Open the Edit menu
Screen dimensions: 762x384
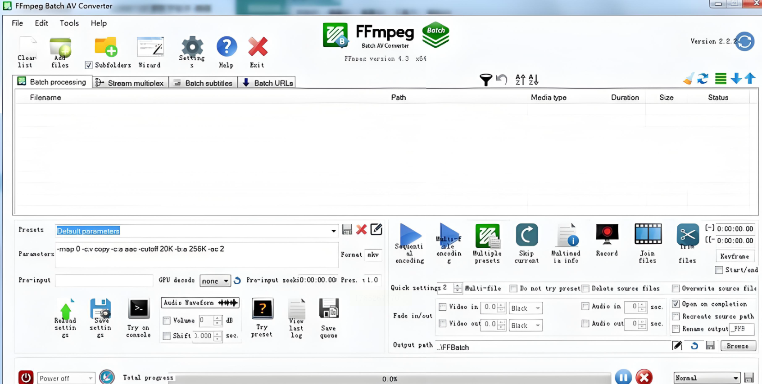coord(41,23)
